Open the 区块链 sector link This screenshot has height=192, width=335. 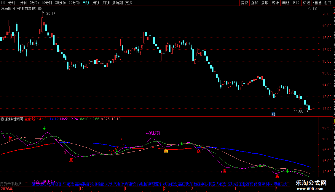(x=233, y=184)
